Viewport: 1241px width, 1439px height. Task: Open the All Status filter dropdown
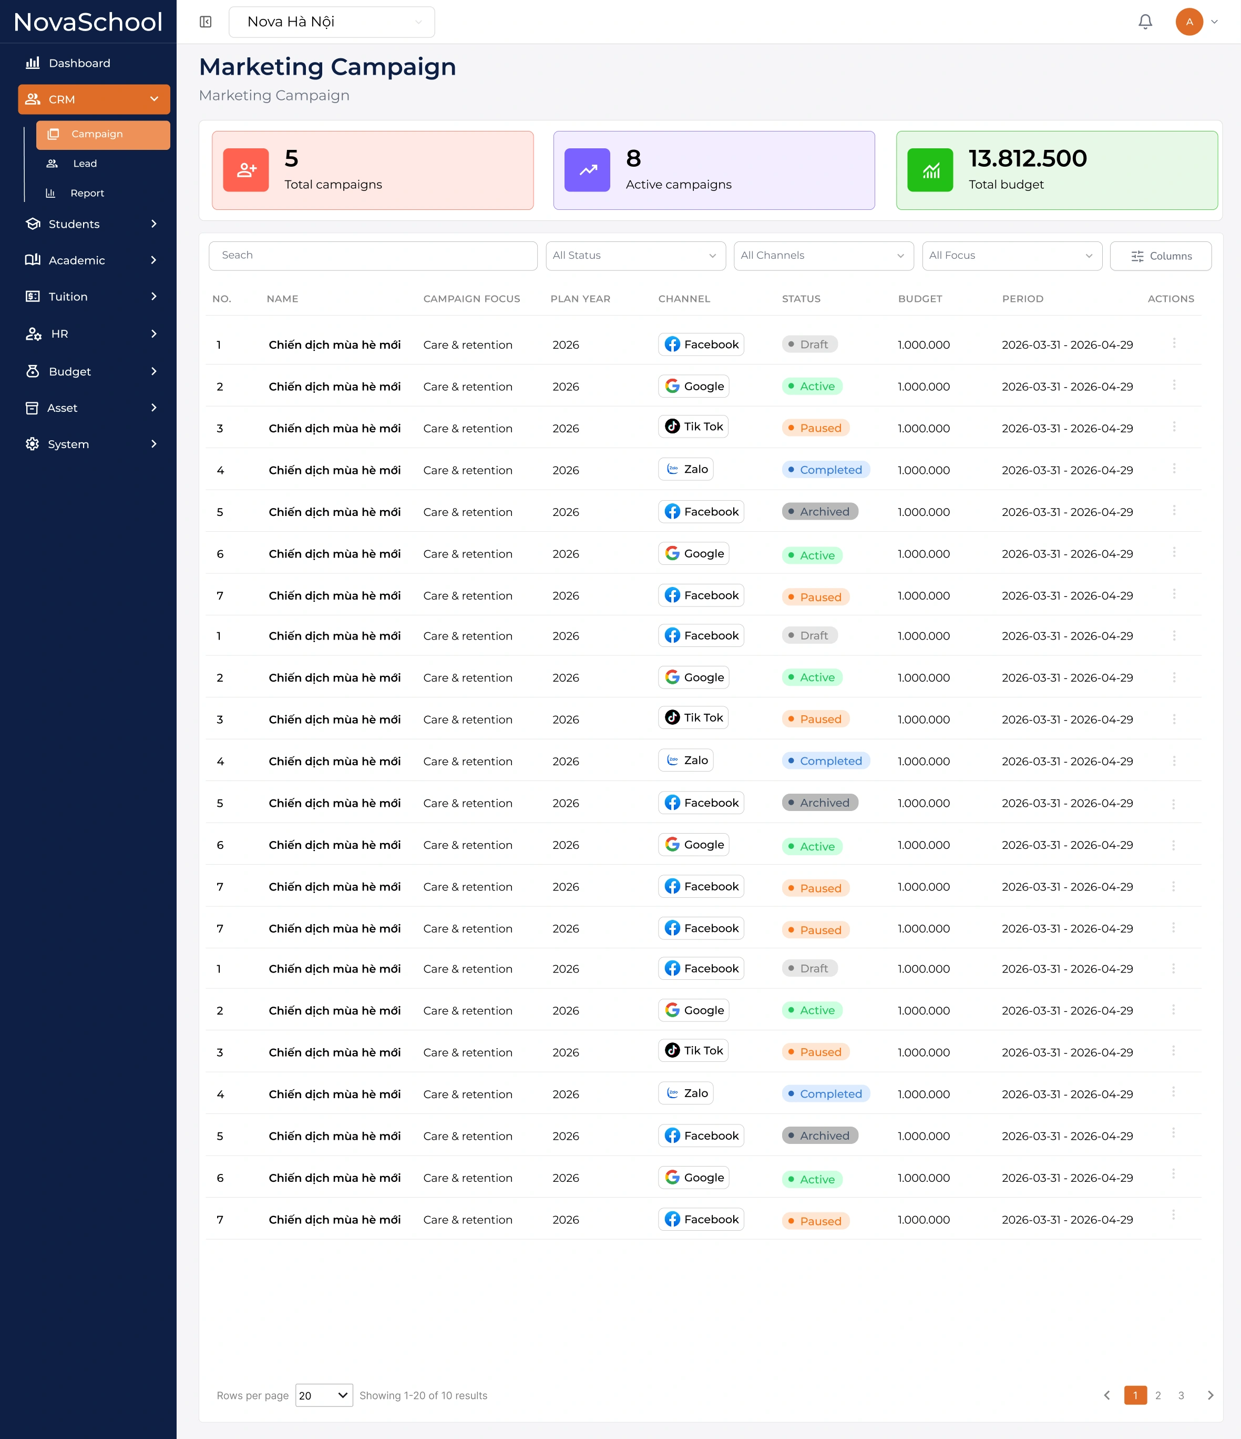tap(635, 256)
